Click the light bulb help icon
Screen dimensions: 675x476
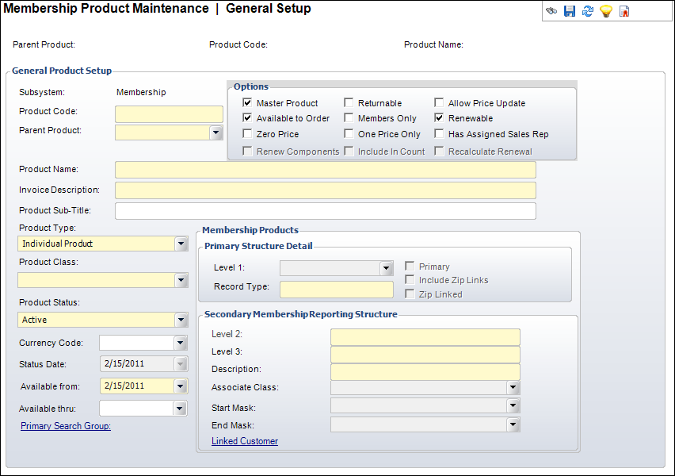605,11
